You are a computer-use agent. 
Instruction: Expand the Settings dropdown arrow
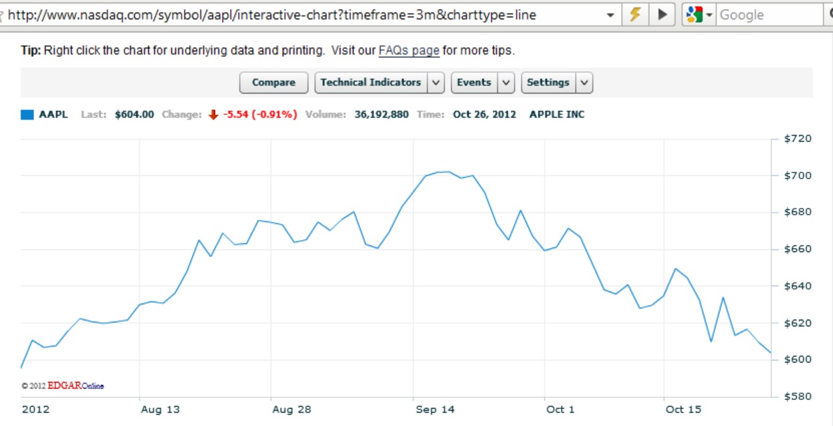tap(584, 82)
